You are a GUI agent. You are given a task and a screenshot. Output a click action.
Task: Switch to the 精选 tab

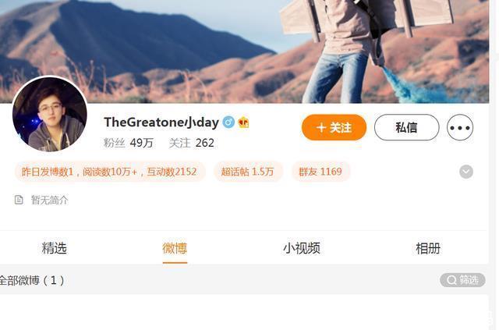tap(54, 248)
